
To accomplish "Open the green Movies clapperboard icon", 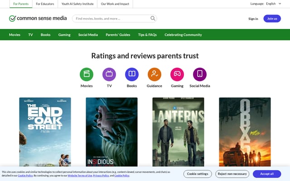I will (87, 74).
